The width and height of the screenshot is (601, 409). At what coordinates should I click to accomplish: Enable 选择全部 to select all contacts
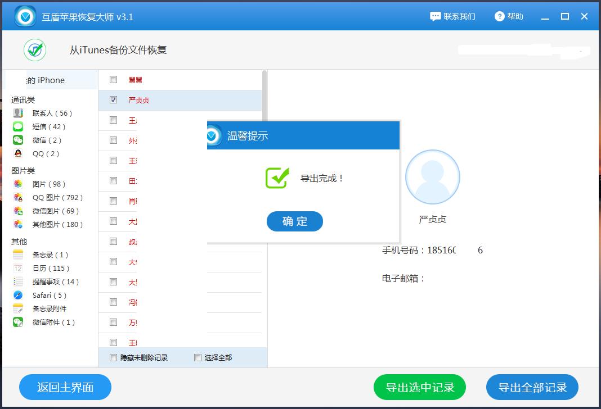click(198, 357)
